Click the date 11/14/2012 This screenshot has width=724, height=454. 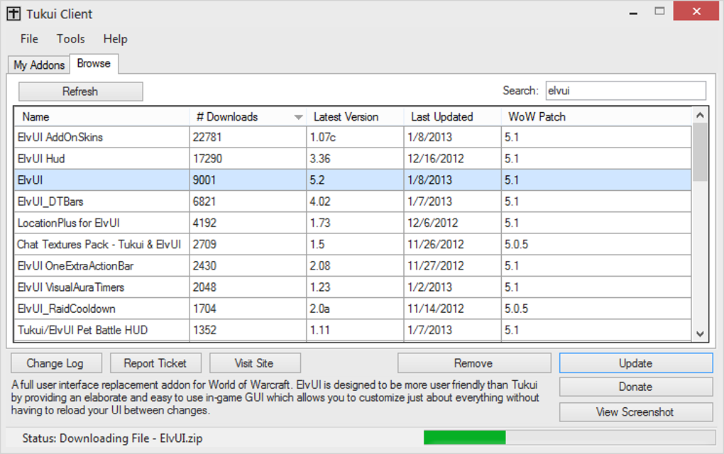click(x=435, y=309)
